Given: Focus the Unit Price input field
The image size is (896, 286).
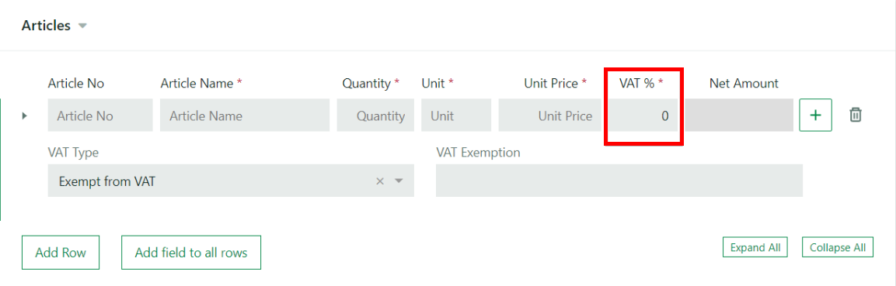Looking at the screenshot, I should [549, 115].
